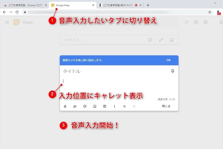This screenshot has height=149, width=223.
Task: Create a new checklist via the checkbox icon
Action: pos(150,40)
